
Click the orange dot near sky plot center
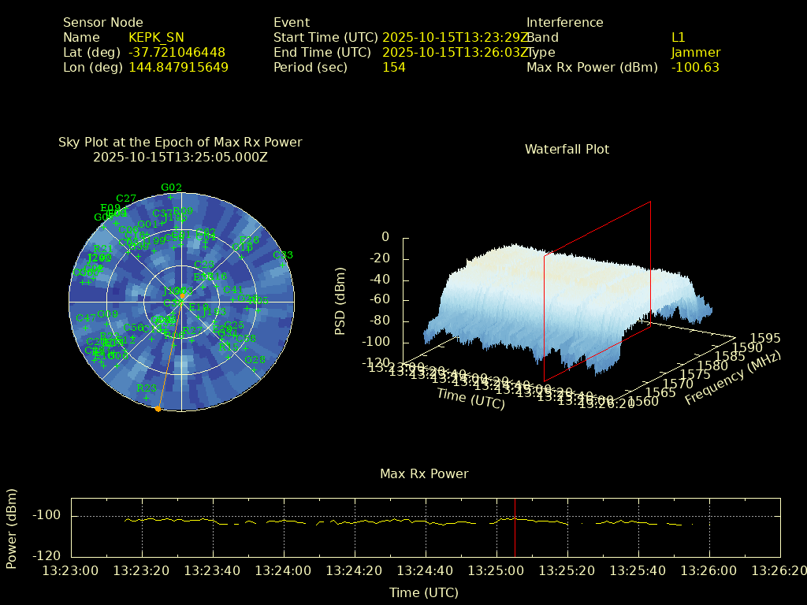tap(182, 297)
